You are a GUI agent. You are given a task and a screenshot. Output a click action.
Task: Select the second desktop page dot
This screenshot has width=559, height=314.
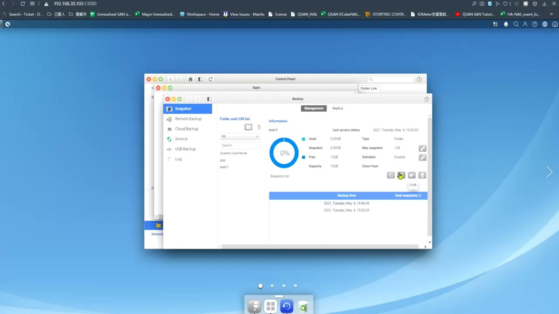[272, 286]
